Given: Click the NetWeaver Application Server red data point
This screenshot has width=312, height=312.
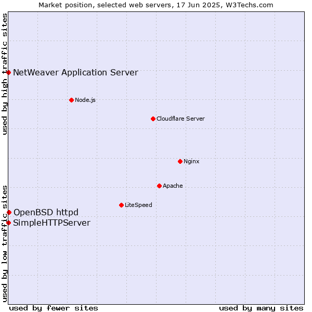Looking at the screenshot, I should [8, 72].
